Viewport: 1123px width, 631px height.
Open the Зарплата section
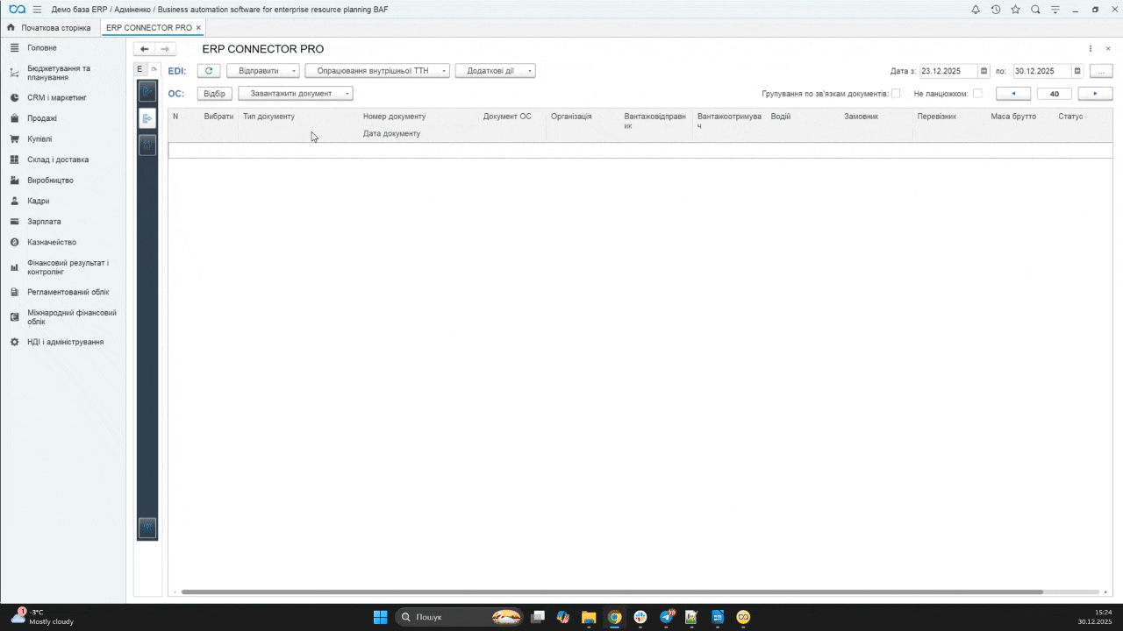point(44,222)
